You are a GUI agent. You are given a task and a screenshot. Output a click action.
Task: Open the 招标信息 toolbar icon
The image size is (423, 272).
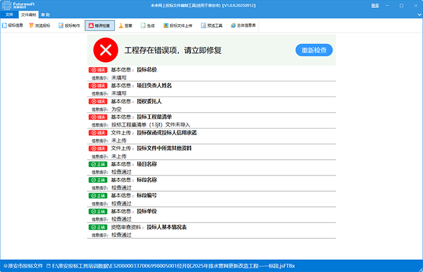13,26
